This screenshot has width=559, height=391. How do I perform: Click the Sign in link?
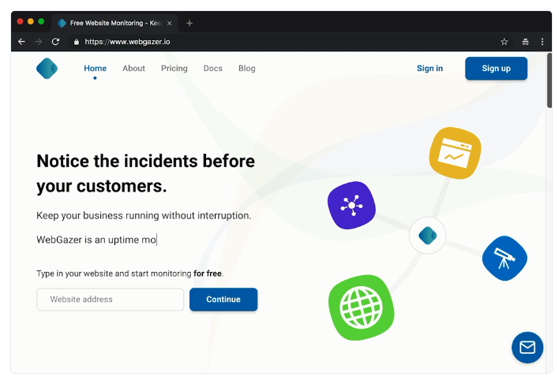pos(430,69)
